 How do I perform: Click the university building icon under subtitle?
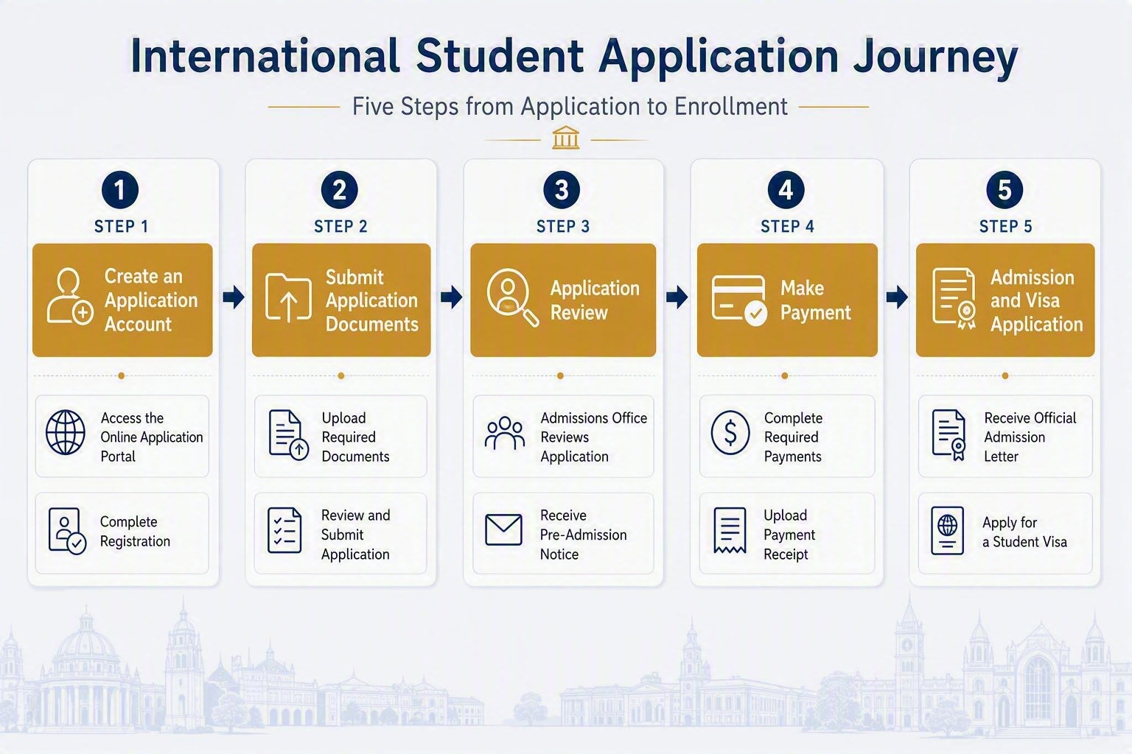(565, 138)
